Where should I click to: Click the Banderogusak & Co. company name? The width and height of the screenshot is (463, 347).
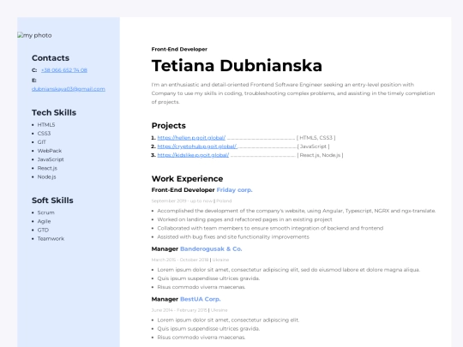pyautogui.click(x=211, y=248)
